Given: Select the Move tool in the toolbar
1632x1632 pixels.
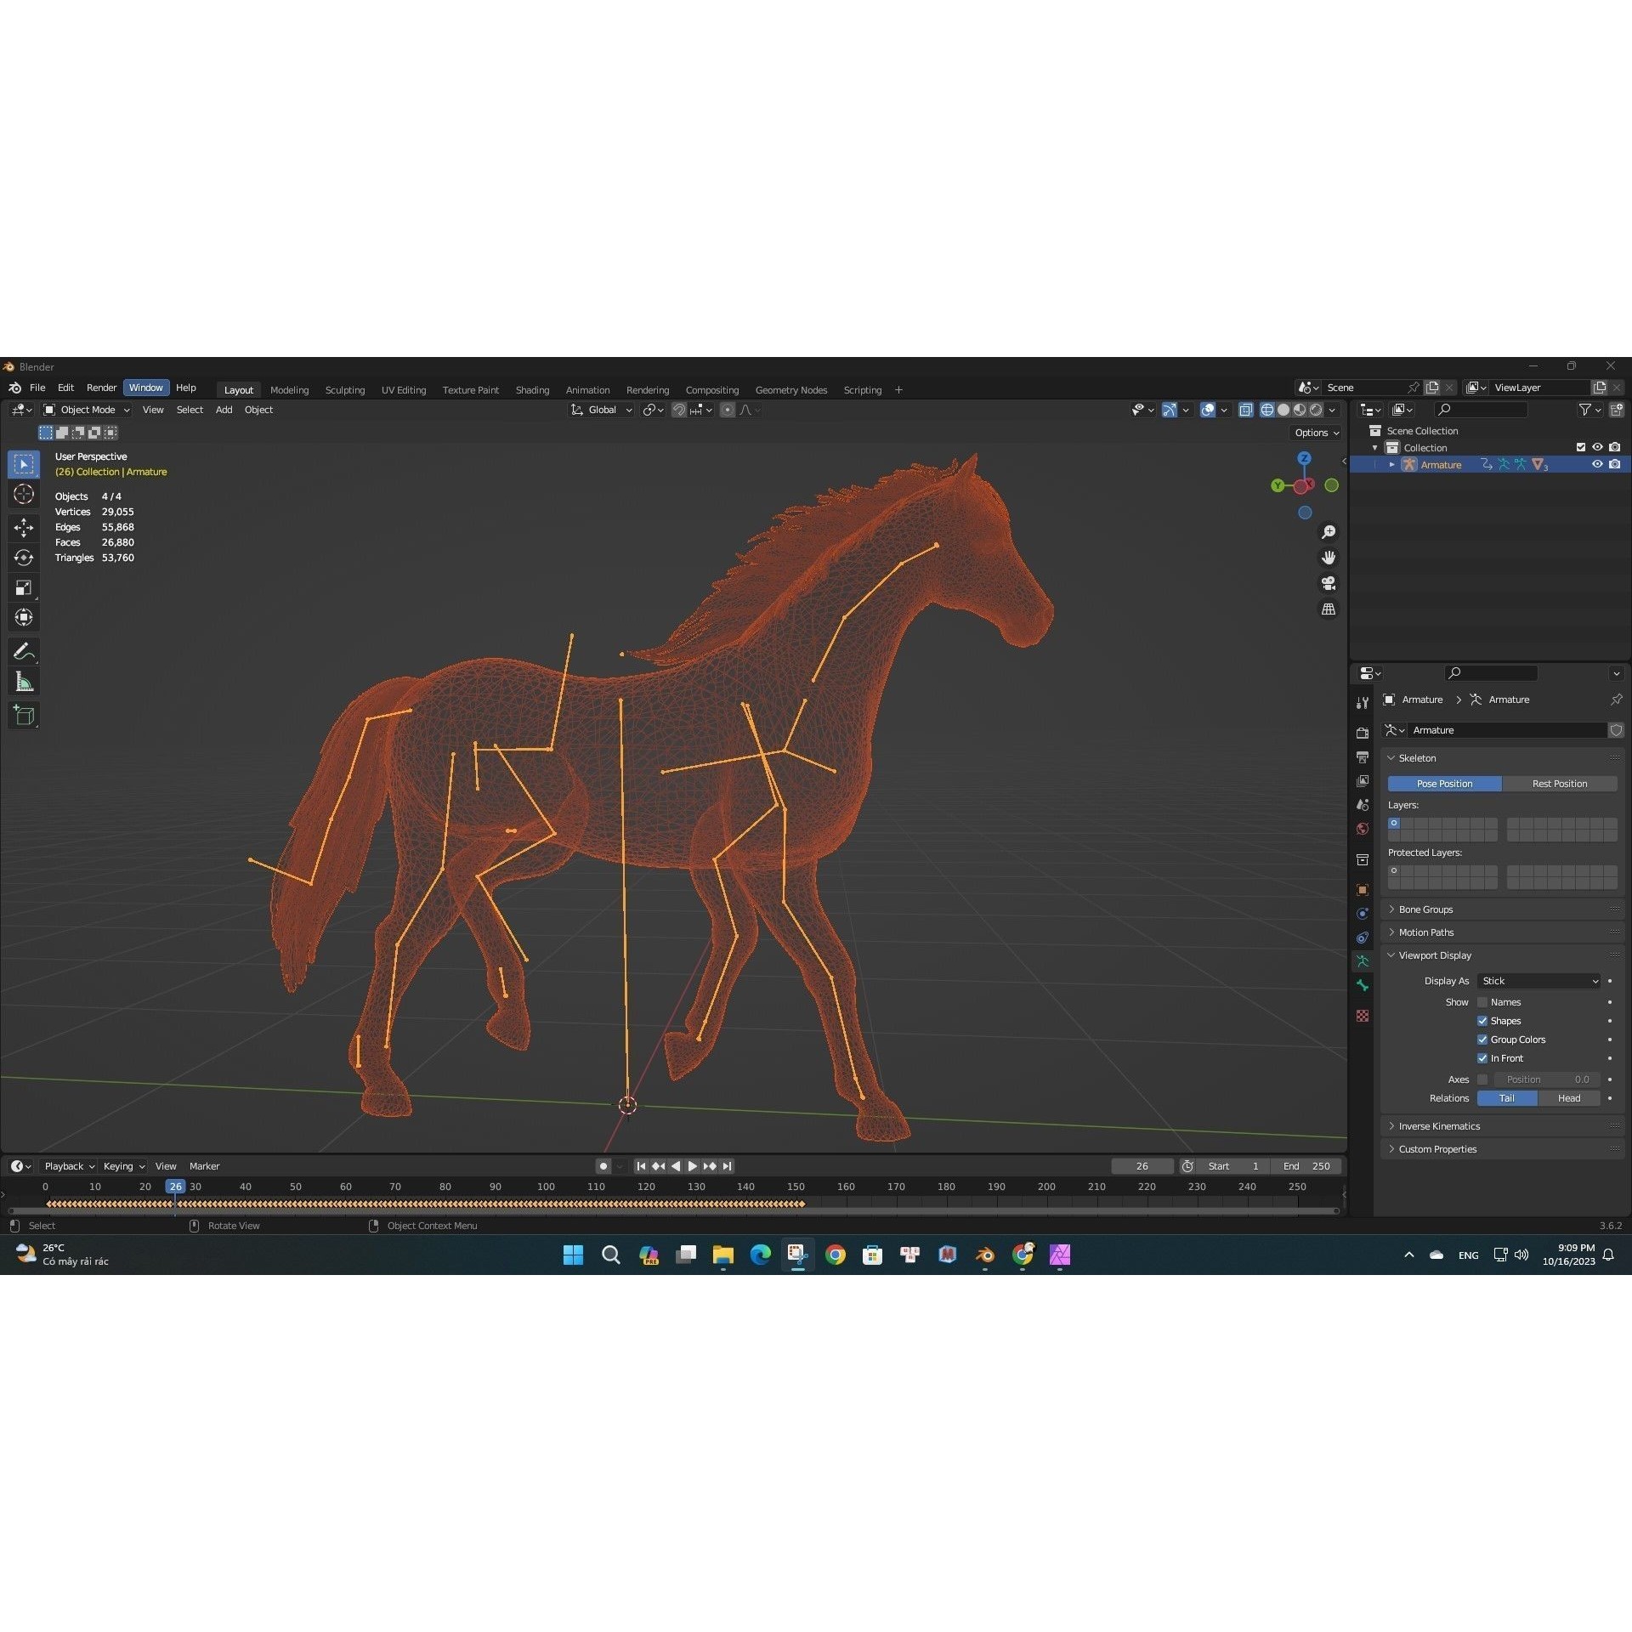Looking at the screenshot, I should point(24,528).
